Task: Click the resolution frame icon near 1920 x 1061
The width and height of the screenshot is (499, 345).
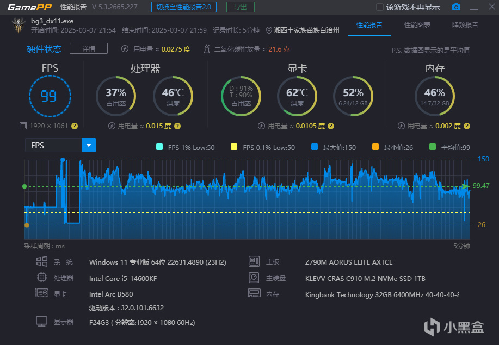Action: pos(23,126)
